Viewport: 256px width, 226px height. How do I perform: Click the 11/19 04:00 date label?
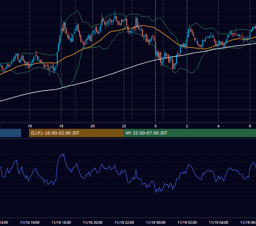[219, 222]
